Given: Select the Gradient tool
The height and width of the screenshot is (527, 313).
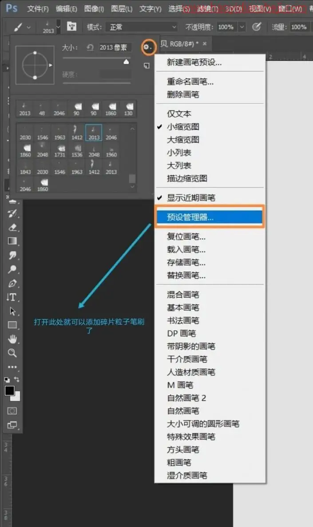Looking at the screenshot, I should coord(12,241).
